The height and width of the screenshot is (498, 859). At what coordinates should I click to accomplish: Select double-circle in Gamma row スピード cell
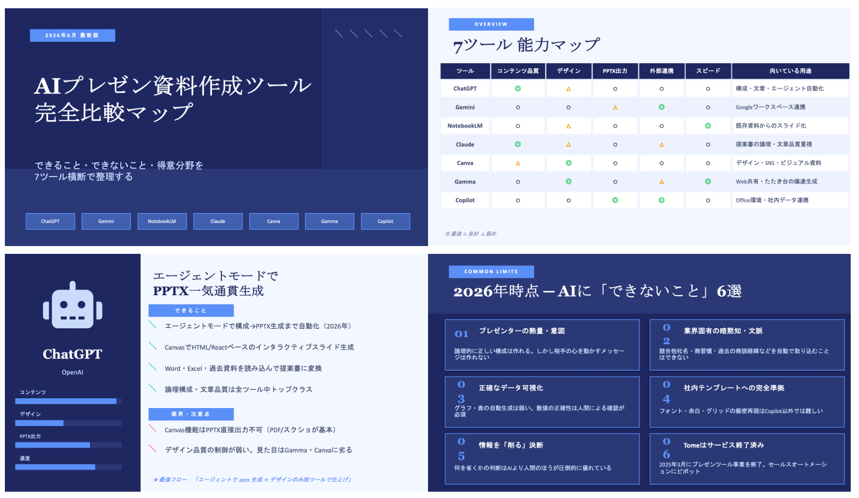click(708, 181)
